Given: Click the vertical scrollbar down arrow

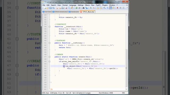Looking at the screenshot, I should [126, 89].
